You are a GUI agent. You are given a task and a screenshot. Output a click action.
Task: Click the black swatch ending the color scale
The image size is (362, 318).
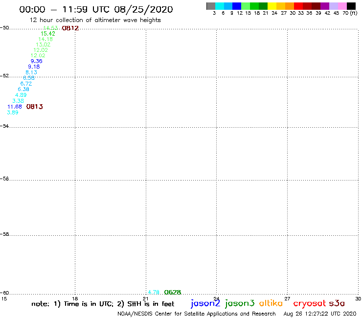pos(351,6)
